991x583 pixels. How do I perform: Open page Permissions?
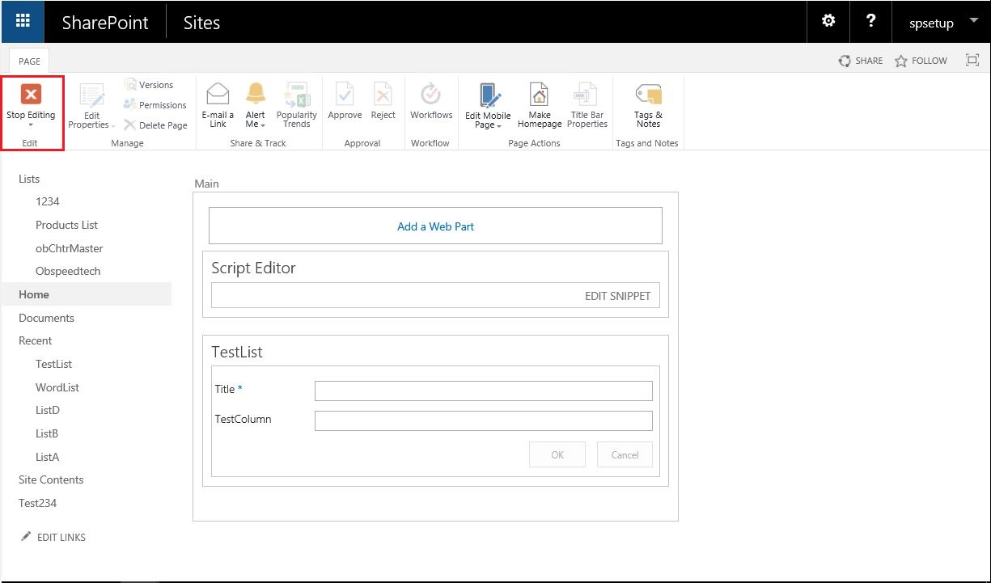pyautogui.click(x=155, y=105)
